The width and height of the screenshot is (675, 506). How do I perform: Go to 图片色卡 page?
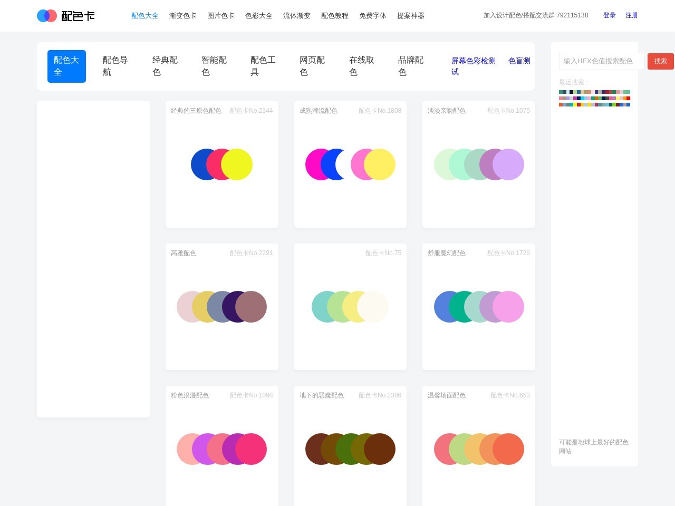(221, 16)
